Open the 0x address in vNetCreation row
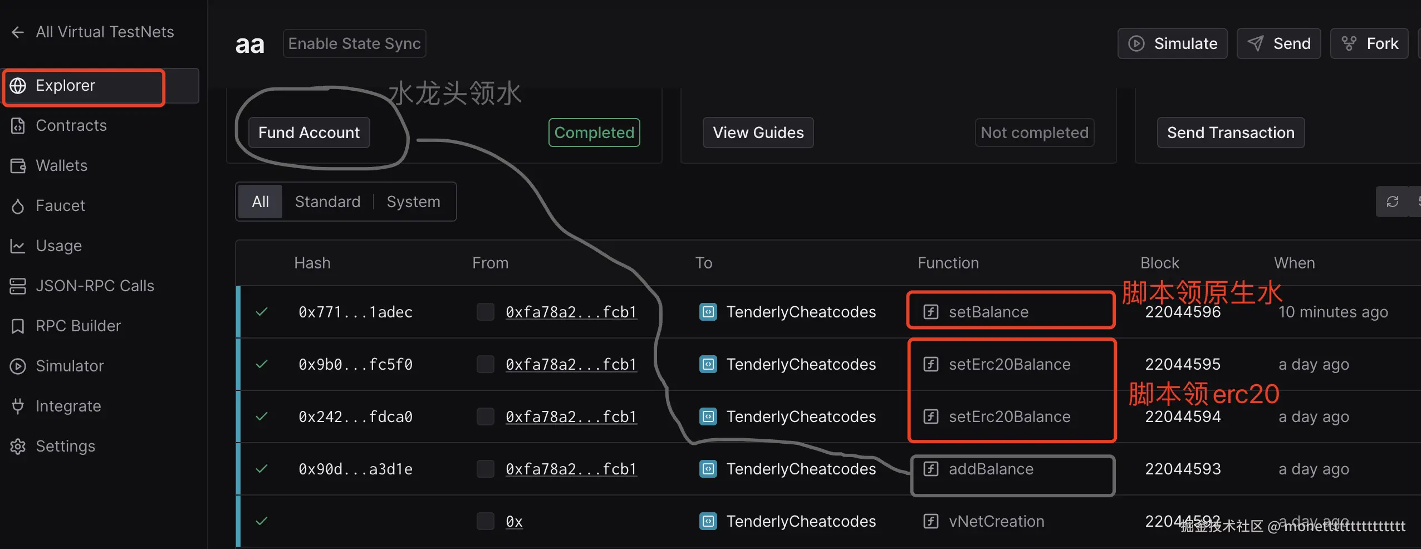Image resolution: width=1421 pixels, height=549 pixels. [x=514, y=521]
